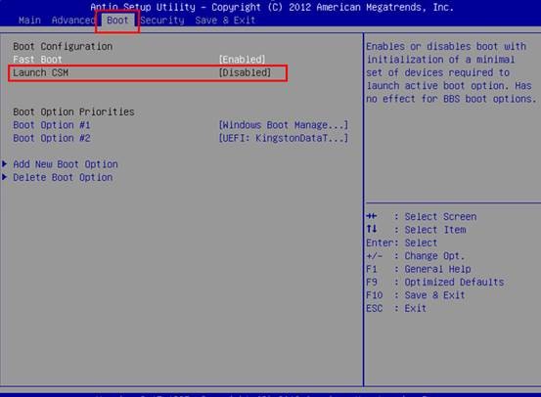Go to the Security tab
The width and height of the screenshot is (541, 397).
[x=162, y=21]
